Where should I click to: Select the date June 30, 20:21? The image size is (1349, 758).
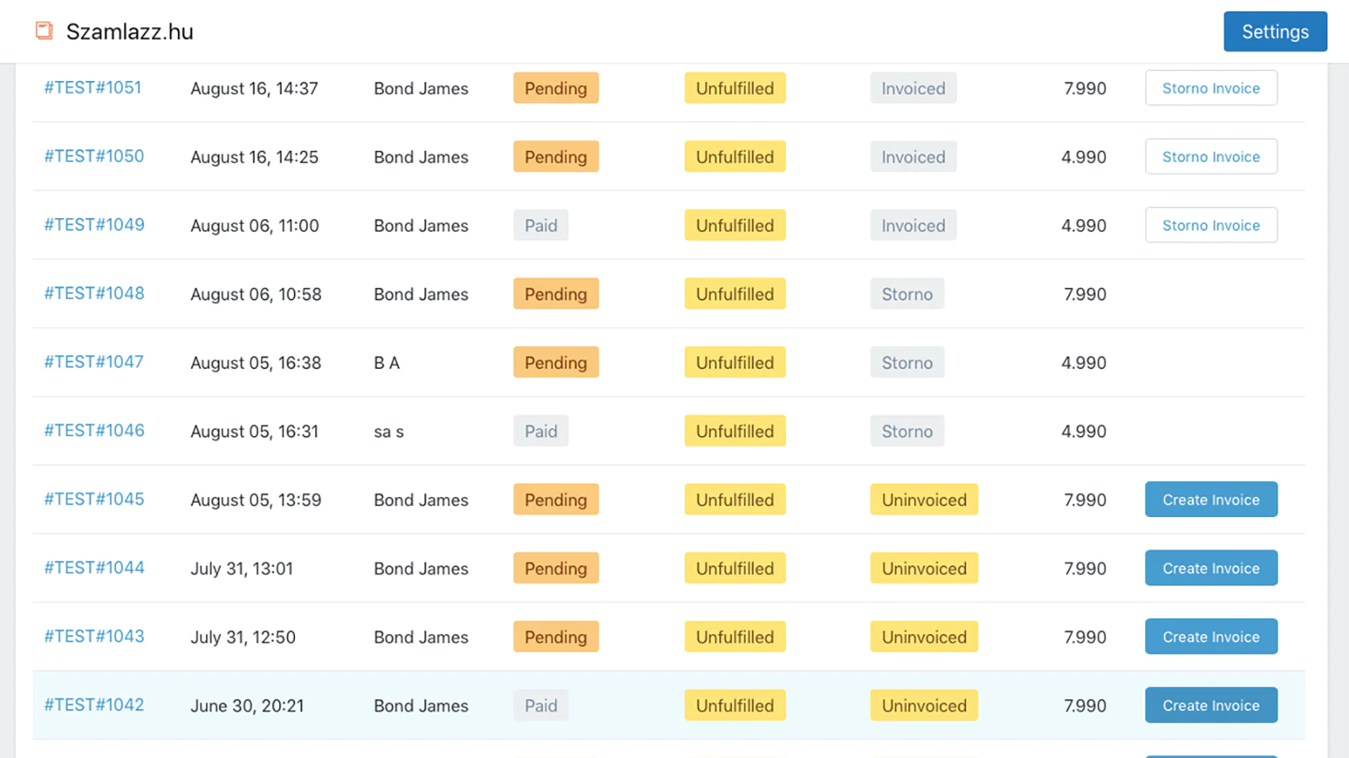pos(247,706)
